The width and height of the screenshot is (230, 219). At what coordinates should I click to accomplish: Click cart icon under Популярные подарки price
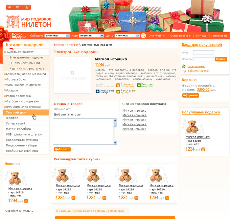coord(203,149)
